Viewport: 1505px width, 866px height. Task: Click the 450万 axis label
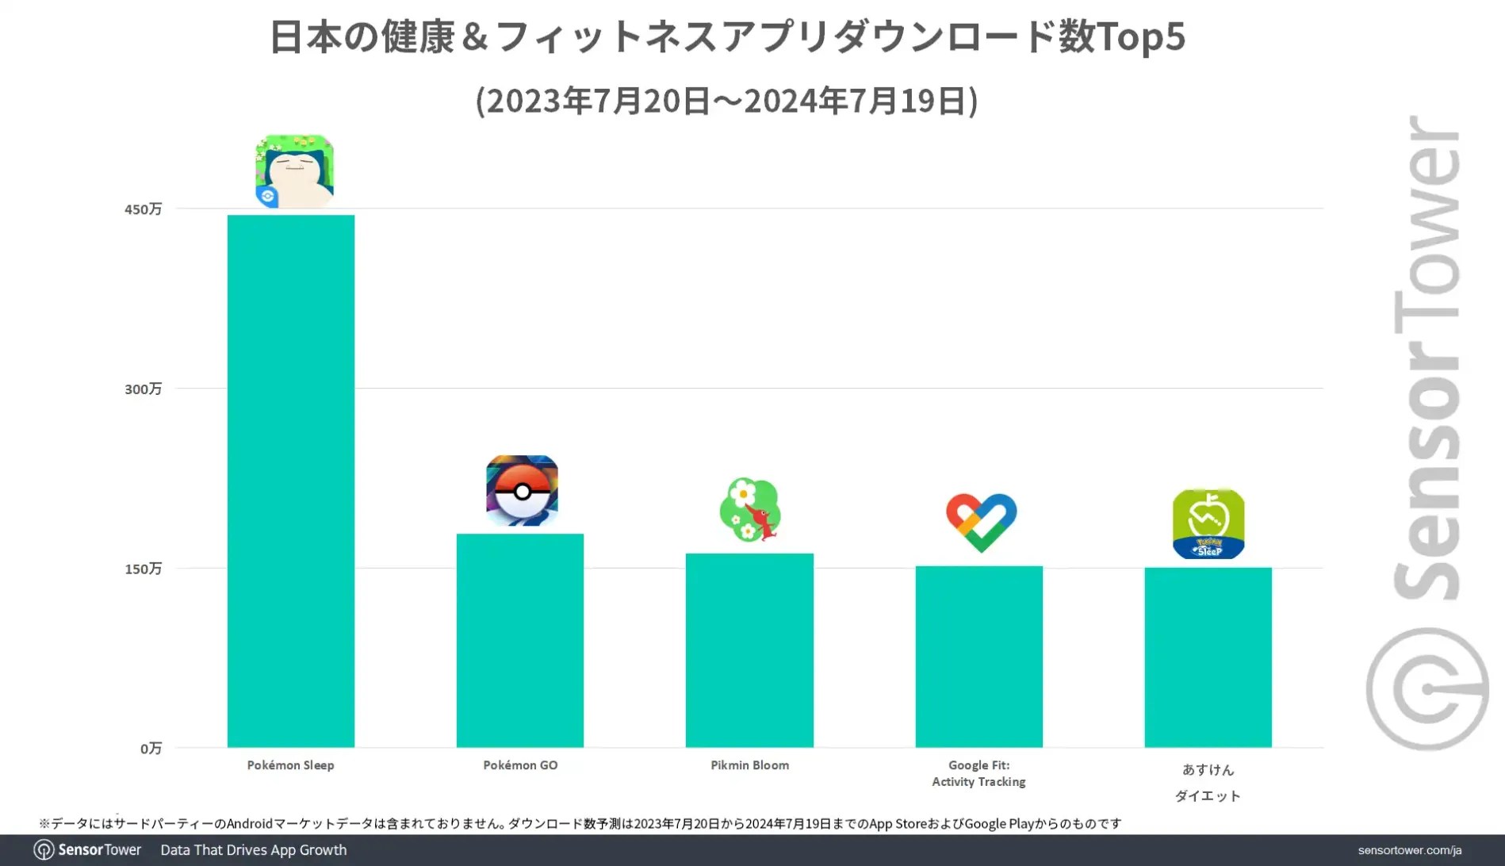[143, 209]
